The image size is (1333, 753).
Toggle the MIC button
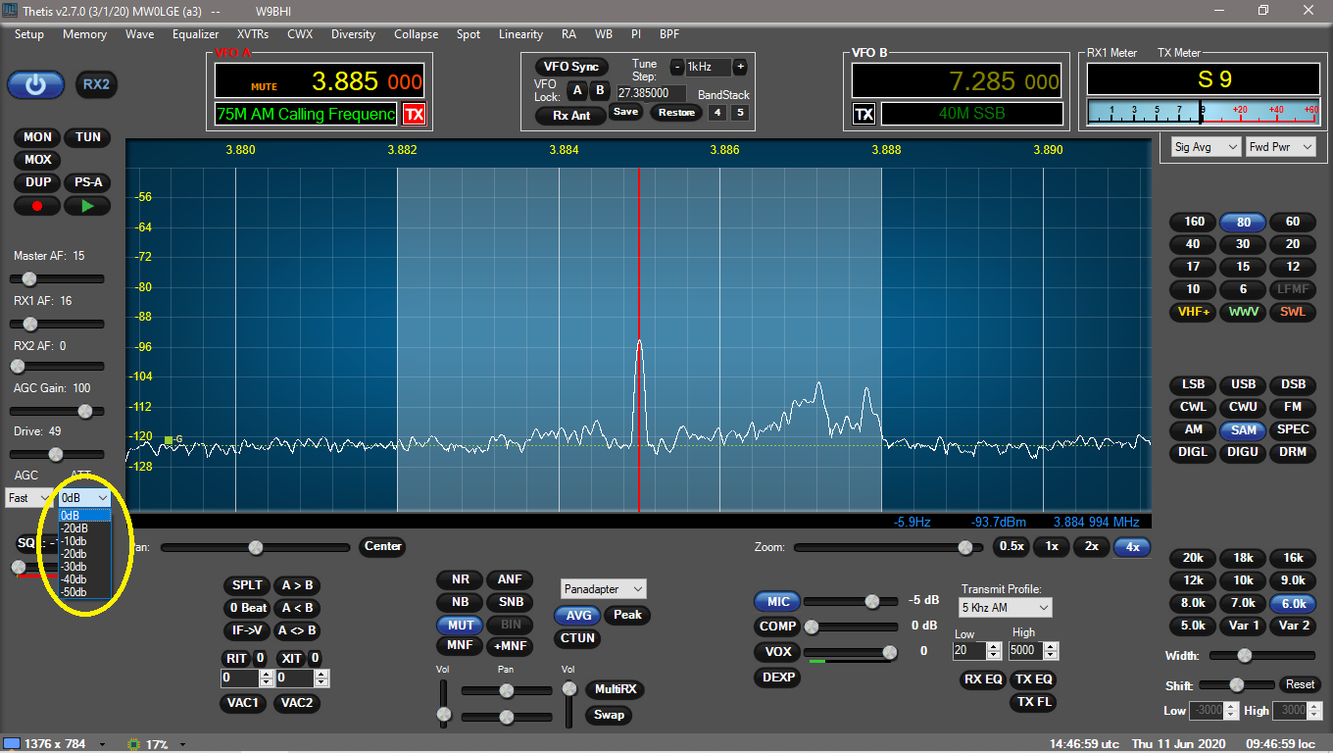tap(777, 601)
